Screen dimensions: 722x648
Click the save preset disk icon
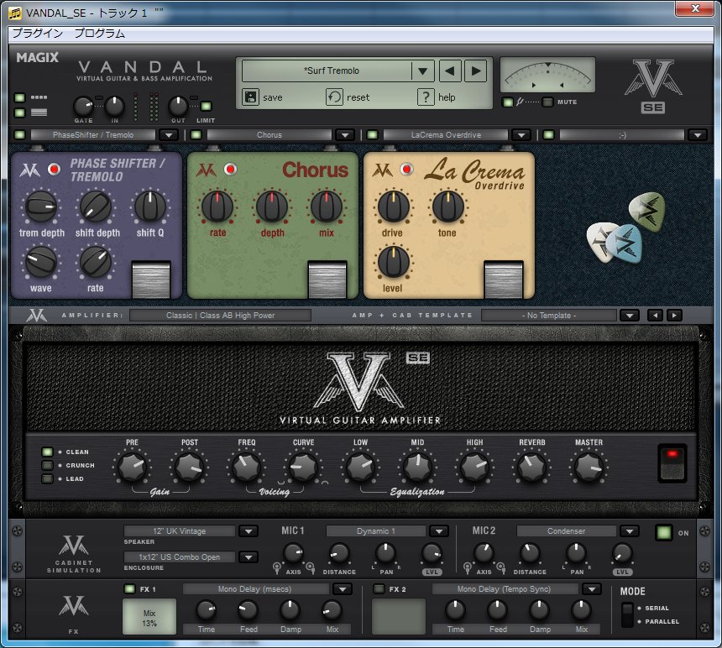(250, 97)
